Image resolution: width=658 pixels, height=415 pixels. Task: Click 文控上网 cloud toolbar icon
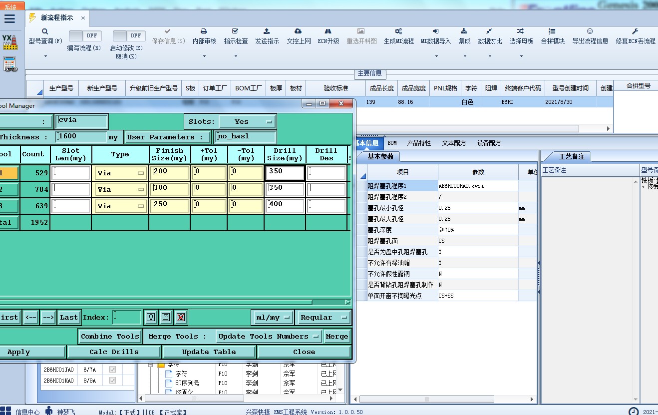pyautogui.click(x=298, y=31)
